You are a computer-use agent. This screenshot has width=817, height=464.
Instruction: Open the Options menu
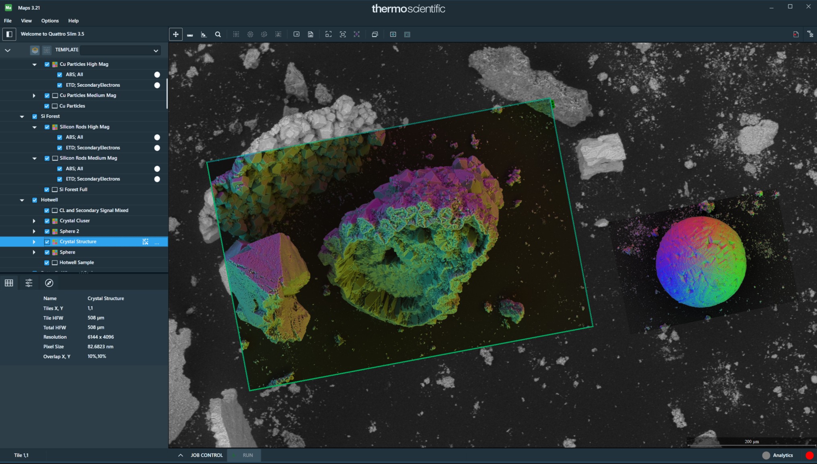50,21
